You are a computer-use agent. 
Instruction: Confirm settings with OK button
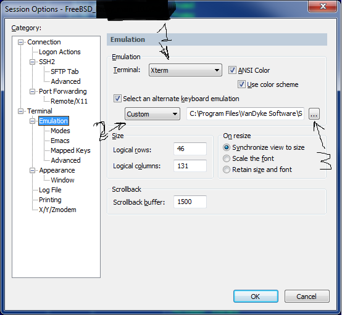point(256,297)
